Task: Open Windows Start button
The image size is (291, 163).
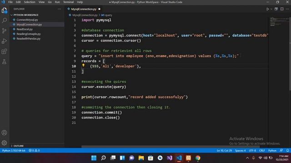Action: (94, 158)
